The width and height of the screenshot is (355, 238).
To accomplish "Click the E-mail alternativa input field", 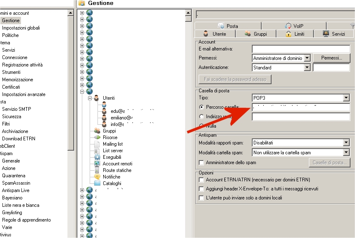I will (x=300, y=49).
